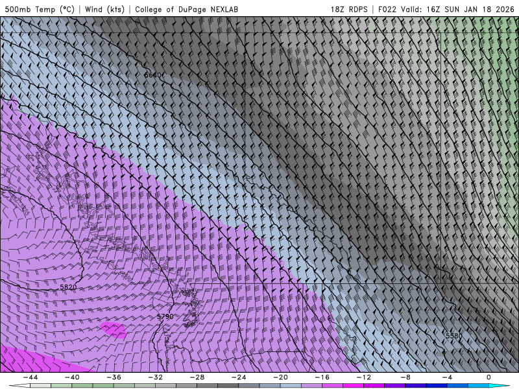Click the small bright magenta blob on the map
519x389 pixels.
click(113, 330)
